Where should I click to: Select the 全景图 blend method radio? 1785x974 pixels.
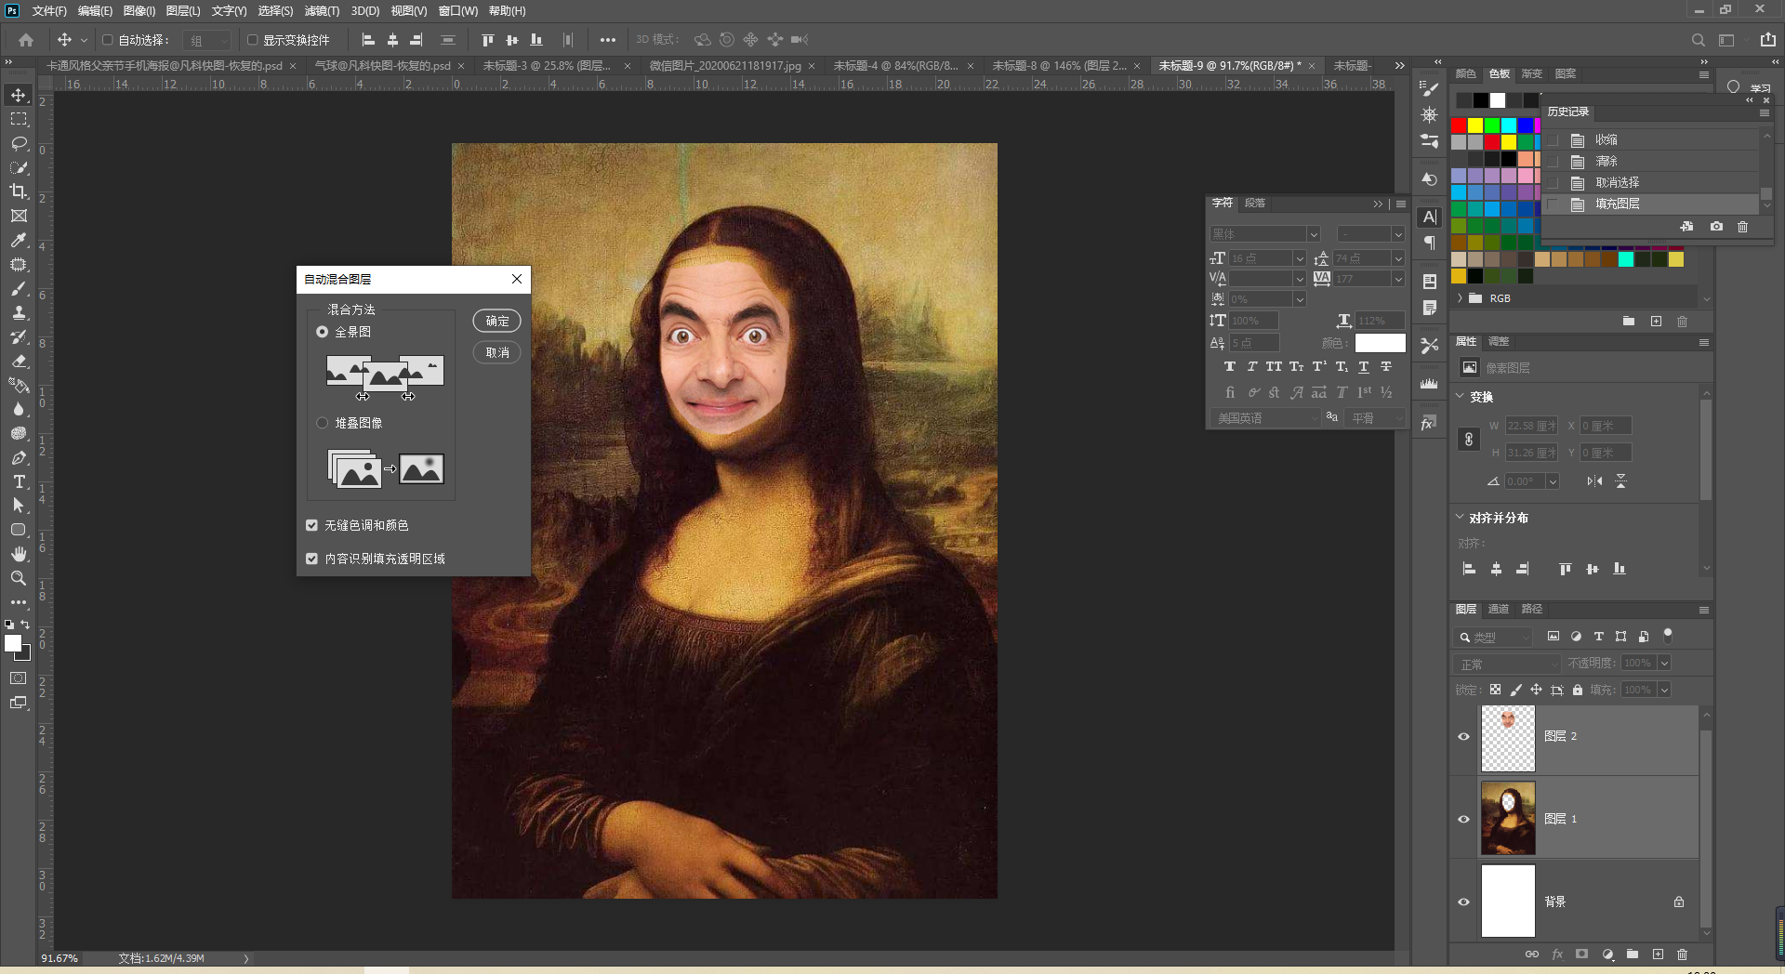[323, 332]
